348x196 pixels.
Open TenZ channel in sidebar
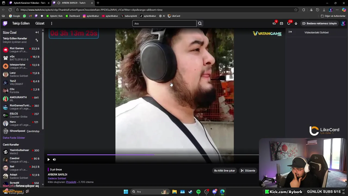coord(21,82)
